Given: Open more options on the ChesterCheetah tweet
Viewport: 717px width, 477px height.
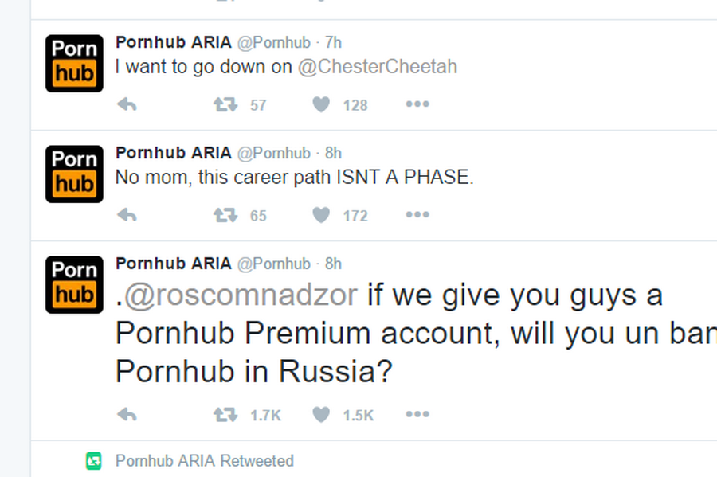Looking at the screenshot, I should tap(417, 104).
